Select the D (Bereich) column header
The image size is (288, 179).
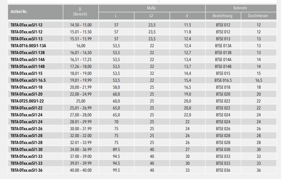81,12
